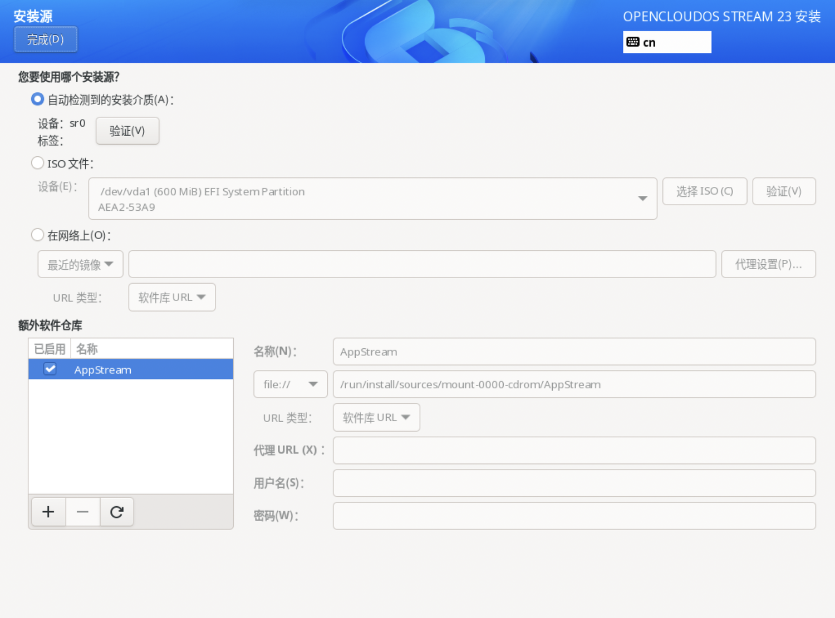Uncheck the AppStream enabled checkbox

click(50, 369)
